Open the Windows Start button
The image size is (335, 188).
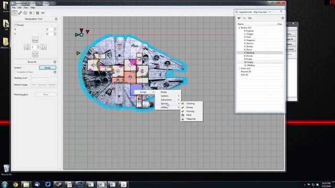(x=5, y=184)
